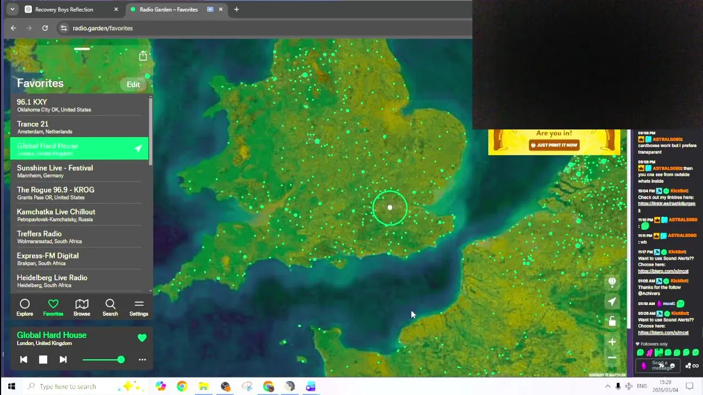Open the Explore tab in Radio Garden

point(25,307)
